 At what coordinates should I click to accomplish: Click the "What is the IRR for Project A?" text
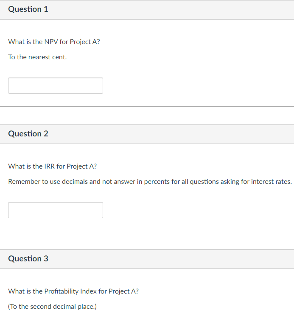pos(53,166)
